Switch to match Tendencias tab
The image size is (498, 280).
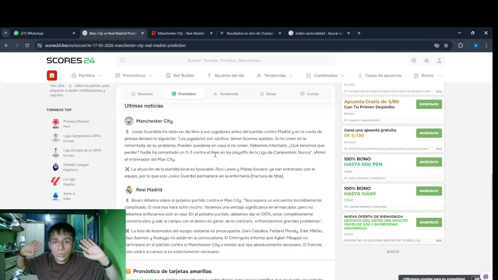click(x=226, y=94)
